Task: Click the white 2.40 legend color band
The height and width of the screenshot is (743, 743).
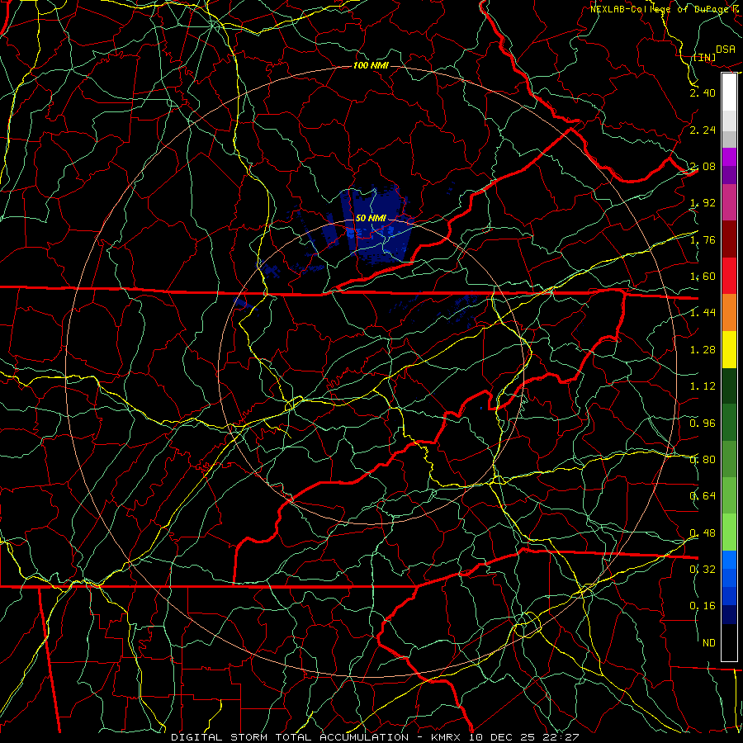Action: point(729,92)
